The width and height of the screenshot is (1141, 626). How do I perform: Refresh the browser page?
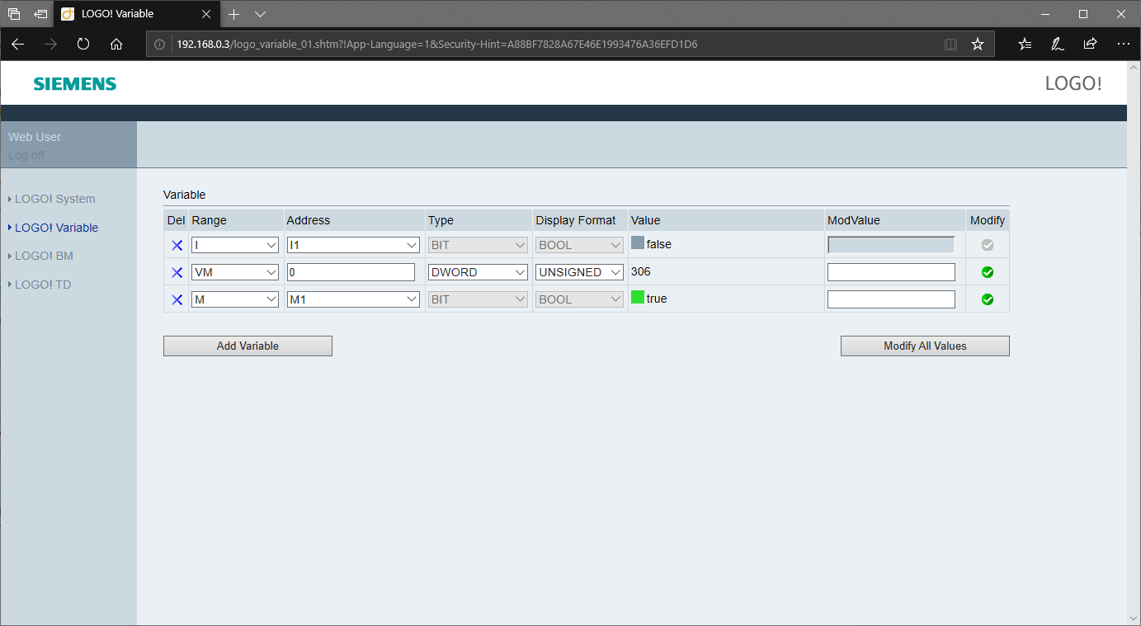tap(83, 45)
